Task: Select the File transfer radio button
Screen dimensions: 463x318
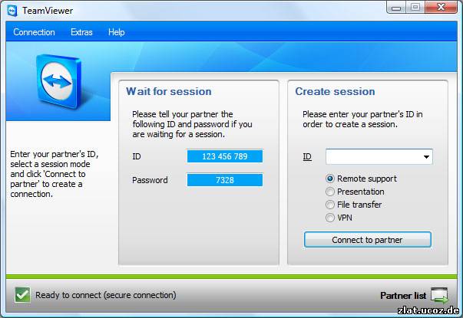Action: point(330,205)
